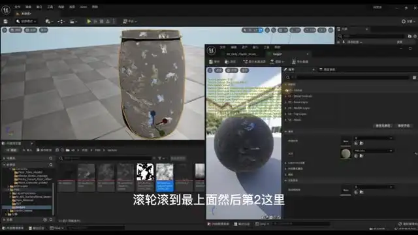Select the highlighted texture folder in tree
The width and height of the screenshot is (418, 235).
click(27, 207)
